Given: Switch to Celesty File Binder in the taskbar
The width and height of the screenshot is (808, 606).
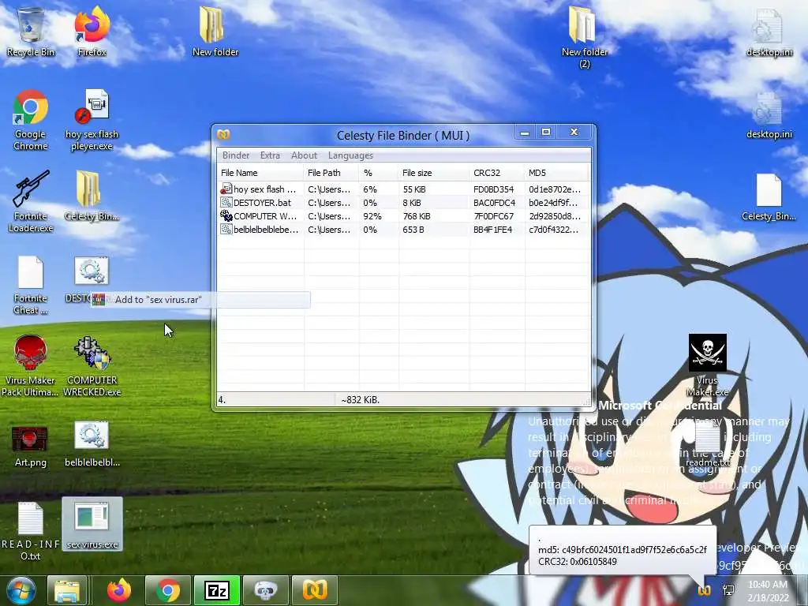Looking at the screenshot, I should coord(315,590).
